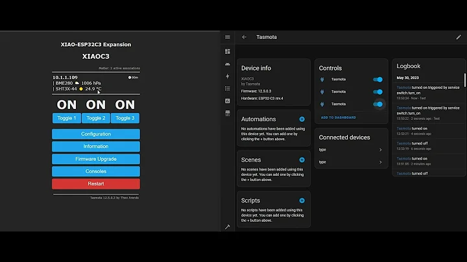467x262 pixels.
Task: Click the plug icon of third Tasmota control
Action: 322,104
